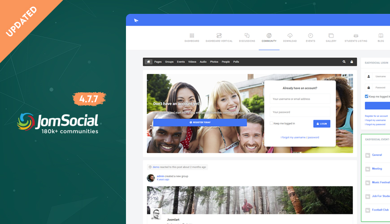Click the search icon in dark toolbar

coord(344,62)
